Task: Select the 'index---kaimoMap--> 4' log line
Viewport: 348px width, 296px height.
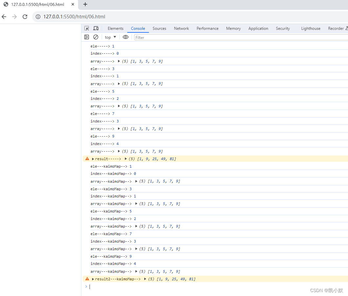Action: [x=113, y=264]
